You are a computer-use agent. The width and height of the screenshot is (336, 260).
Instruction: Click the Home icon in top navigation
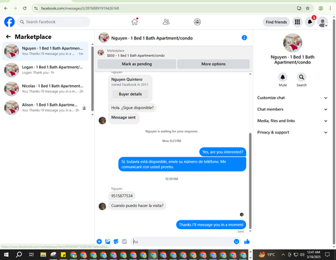point(134,22)
